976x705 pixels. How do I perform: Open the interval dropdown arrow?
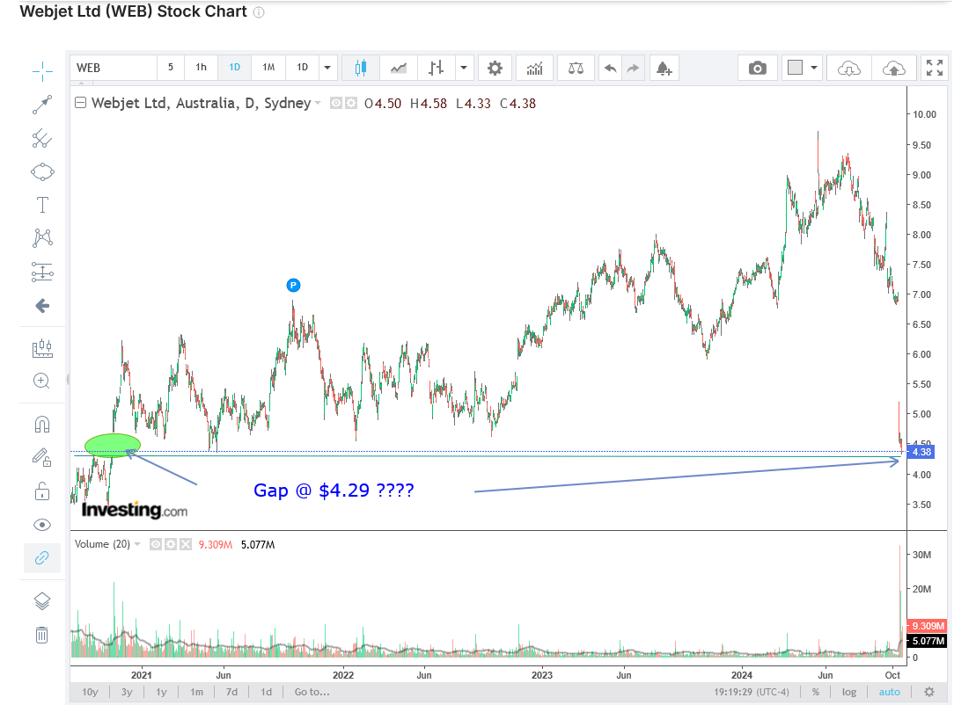tap(327, 67)
